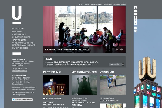Open the Kunst im Glas thumbnail
This screenshot has height=108, width=162.
point(113,85)
